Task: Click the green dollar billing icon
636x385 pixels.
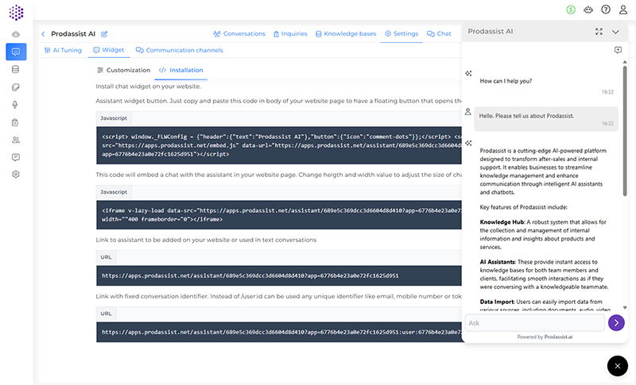Action: tap(571, 10)
